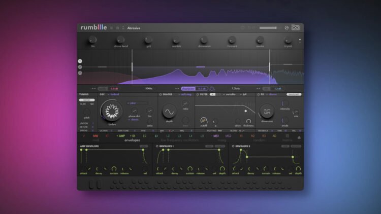
Task: Click the amp envelope sustain knob
Action: (114, 169)
